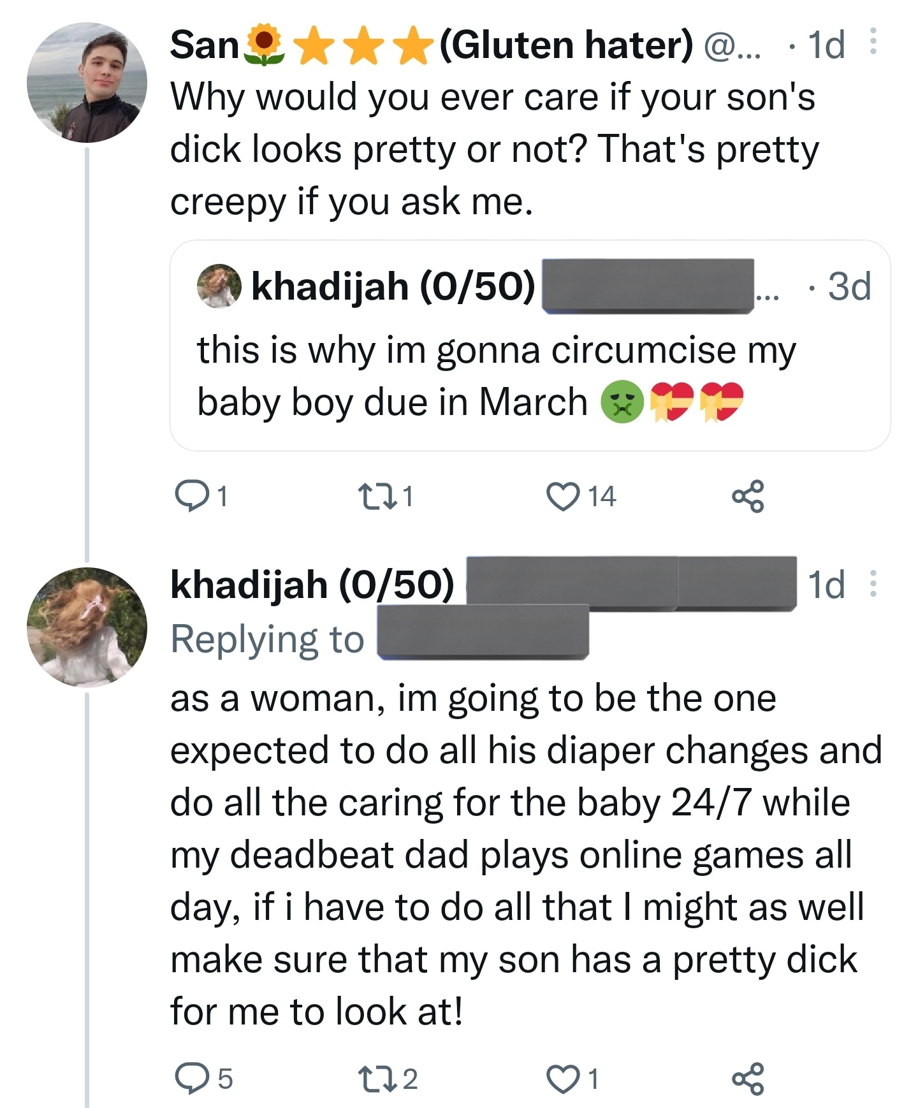Image resolution: width=918 pixels, height=1108 pixels.
Task: Open khadijah's avatar in quoted tweet
Action: [219, 286]
